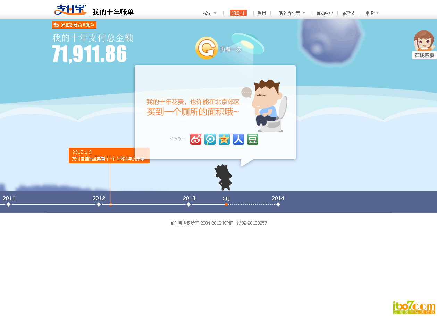Open the 2012.1.9 event tooltip

pyautogui.click(x=109, y=155)
